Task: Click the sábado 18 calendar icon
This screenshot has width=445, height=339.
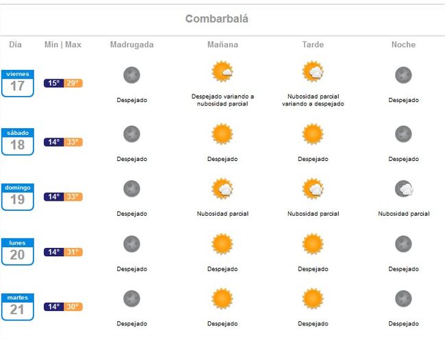Action: (x=18, y=142)
